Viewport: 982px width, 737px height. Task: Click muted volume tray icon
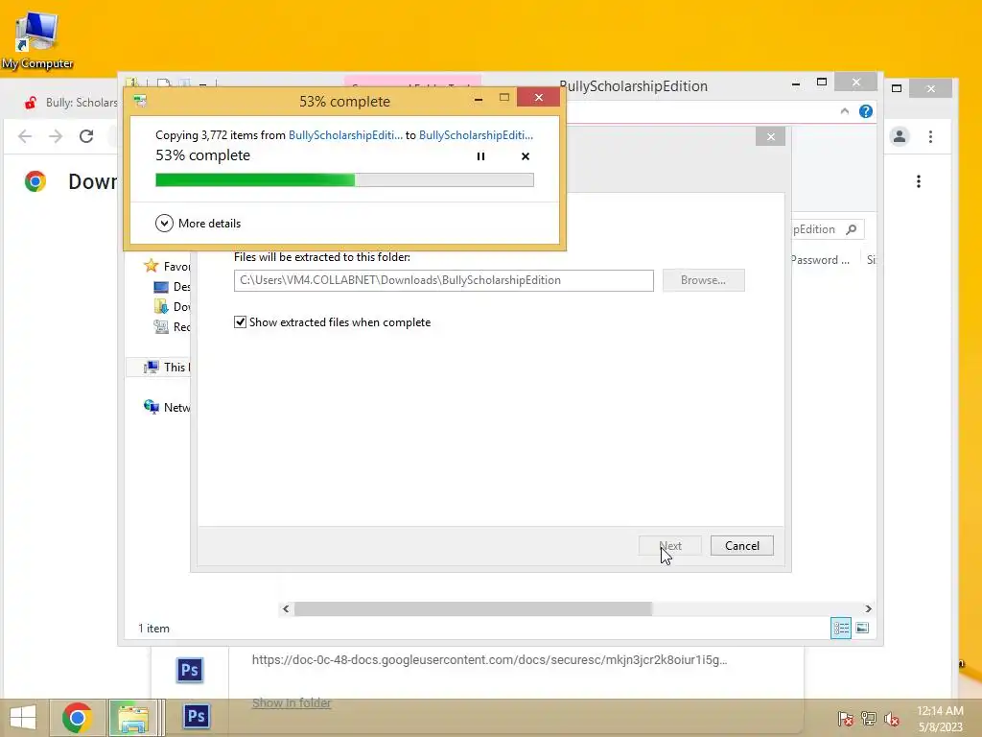(891, 718)
